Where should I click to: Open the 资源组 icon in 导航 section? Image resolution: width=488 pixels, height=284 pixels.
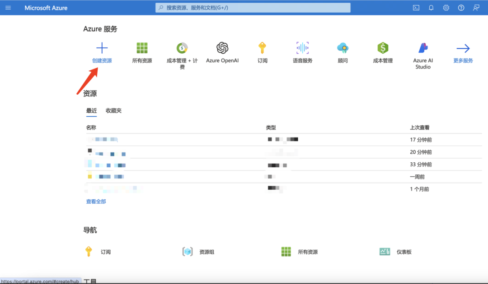point(188,252)
